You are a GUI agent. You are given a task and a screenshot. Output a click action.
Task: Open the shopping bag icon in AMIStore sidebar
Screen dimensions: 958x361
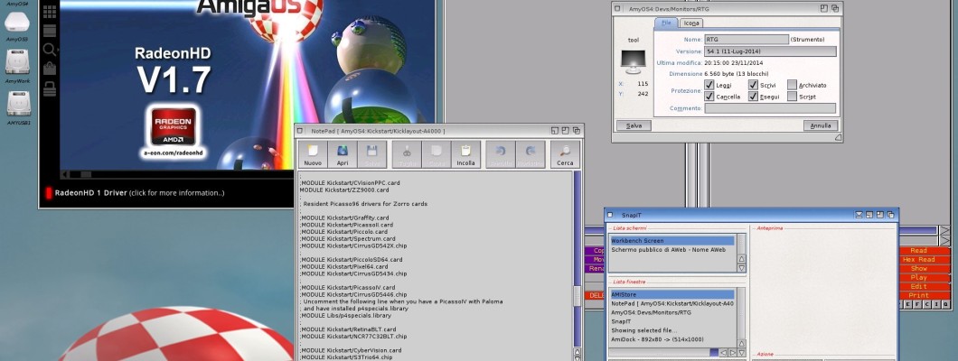click(x=50, y=69)
